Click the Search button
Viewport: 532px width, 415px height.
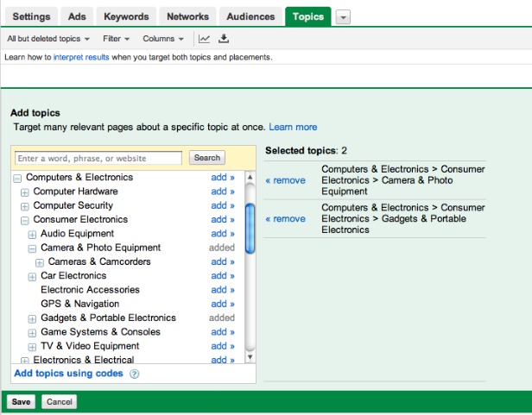click(x=207, y=158)
